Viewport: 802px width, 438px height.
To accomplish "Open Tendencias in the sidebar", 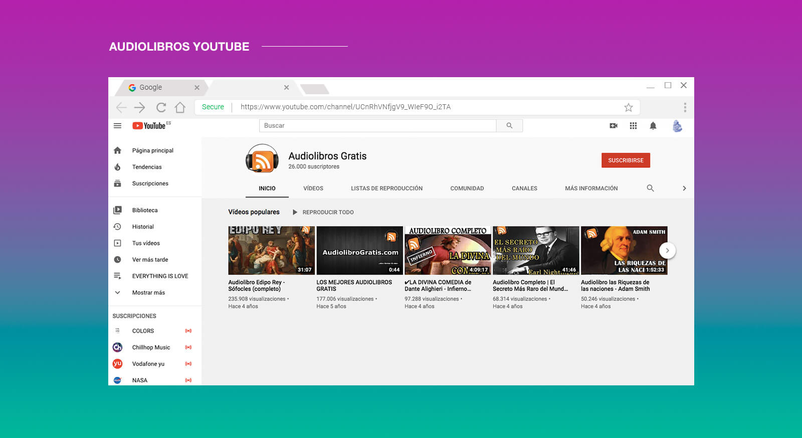I will 147,167.
